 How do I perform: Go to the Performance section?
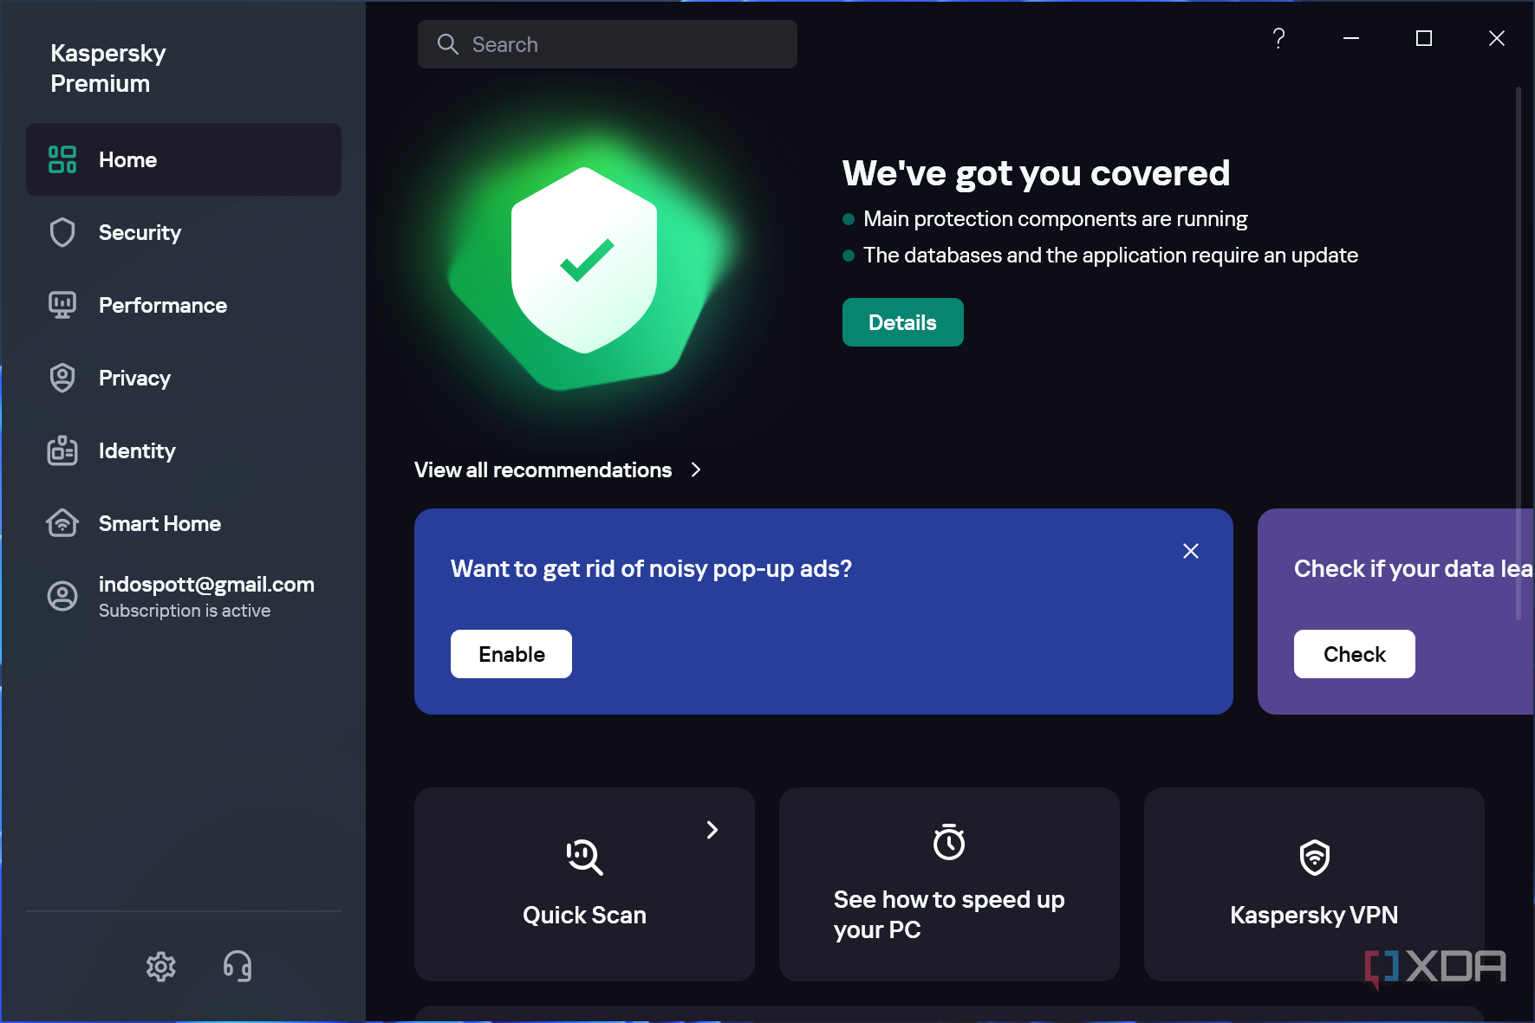coord(184,305)
